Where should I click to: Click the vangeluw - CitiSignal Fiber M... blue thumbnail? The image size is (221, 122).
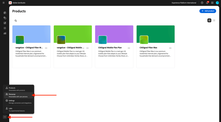[32, 34]
